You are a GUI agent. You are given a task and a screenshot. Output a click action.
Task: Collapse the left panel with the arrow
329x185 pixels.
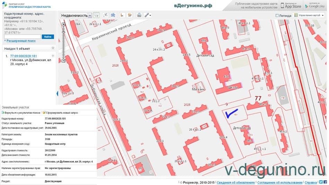coord(57,94)
